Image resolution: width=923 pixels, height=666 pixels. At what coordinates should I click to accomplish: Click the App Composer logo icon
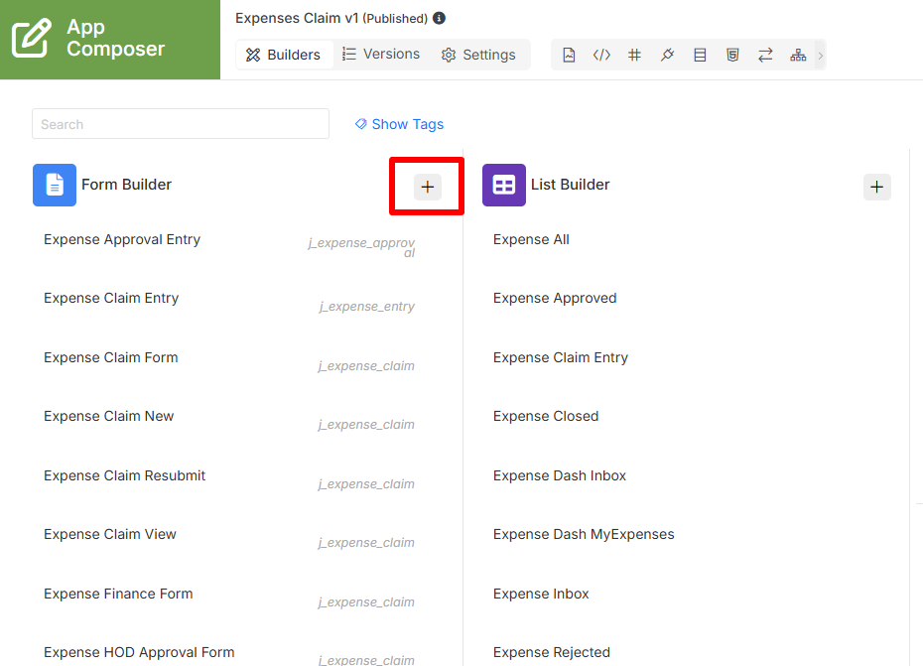click(x=31, y=39)
